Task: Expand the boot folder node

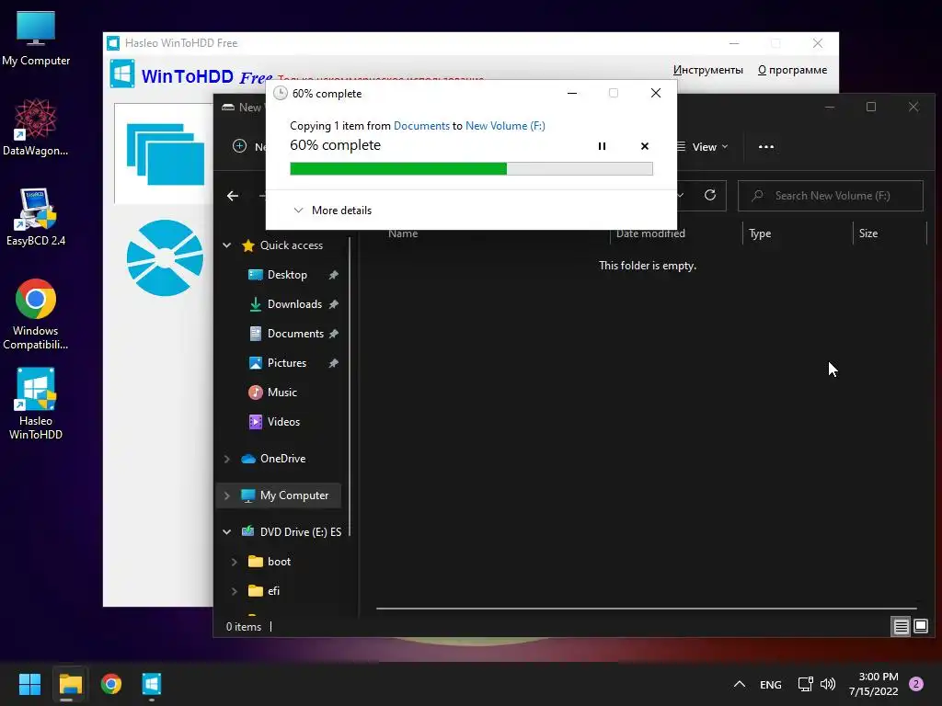Action: pos(235,562)
